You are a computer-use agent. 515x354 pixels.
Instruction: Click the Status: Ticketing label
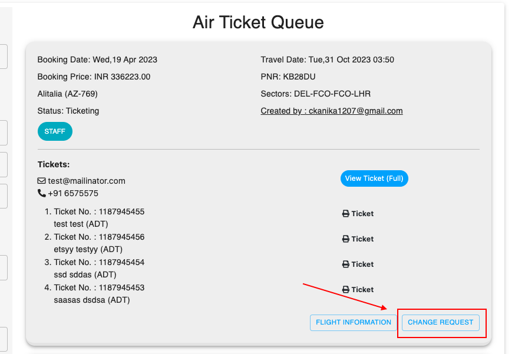[x=68, y=111]
